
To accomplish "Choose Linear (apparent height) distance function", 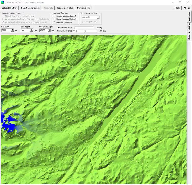I will coord(55,19).
